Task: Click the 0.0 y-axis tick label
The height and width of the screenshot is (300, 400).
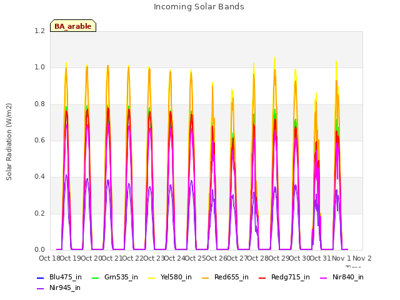Action: point(39,250)
